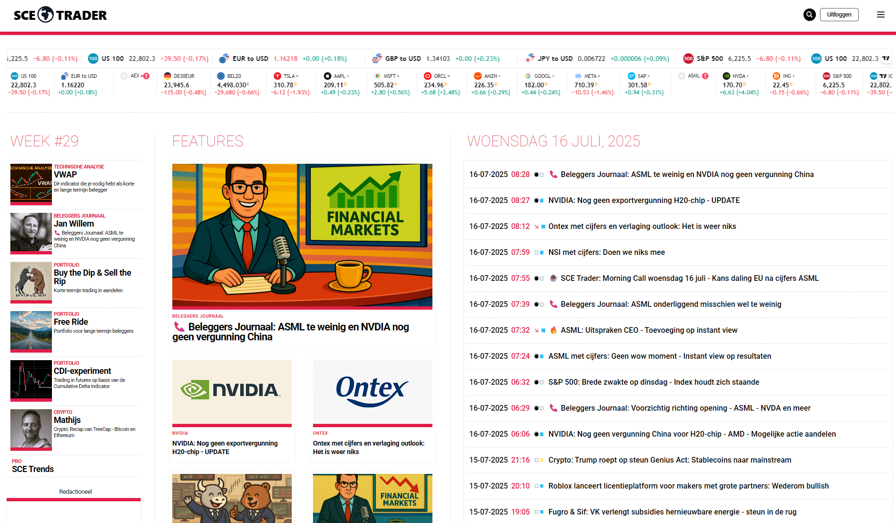Select S&P 500 in the top ticker tape
The width and height of the screenshot is (896, 523).
tap(742, 59)
